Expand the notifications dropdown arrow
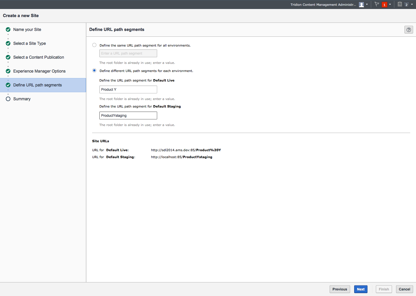 [x=390, y=5]
